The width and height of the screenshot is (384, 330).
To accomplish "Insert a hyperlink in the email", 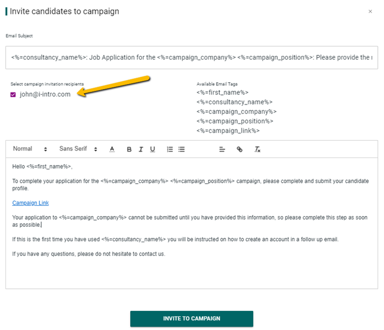I will [239, 149].
